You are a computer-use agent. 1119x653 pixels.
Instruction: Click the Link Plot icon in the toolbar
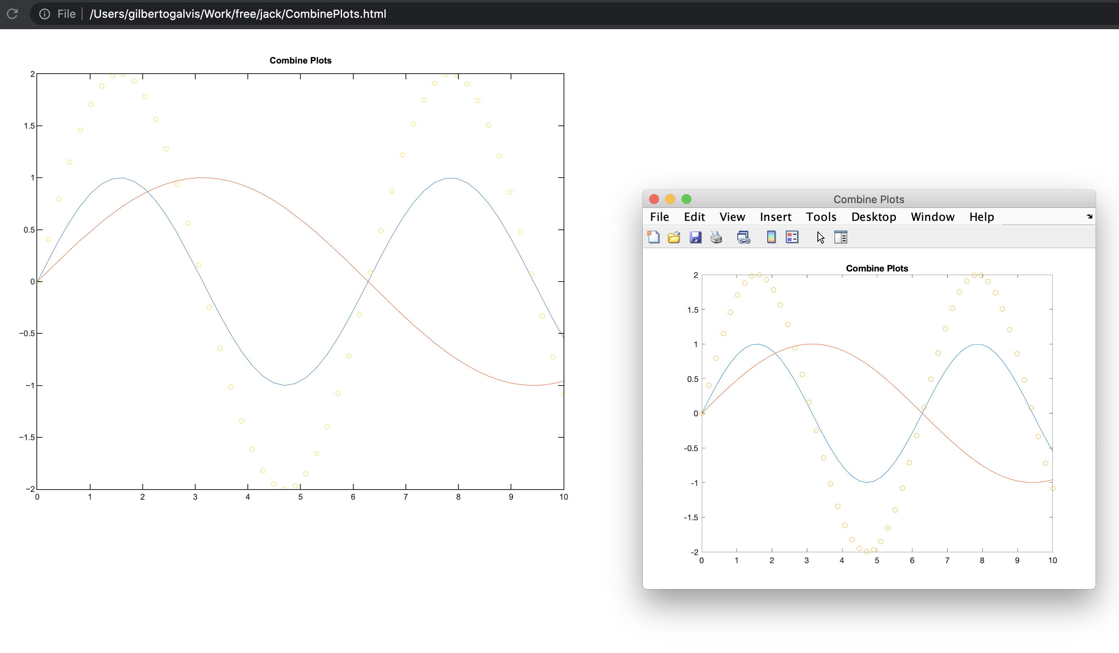[x=744, y=237]
